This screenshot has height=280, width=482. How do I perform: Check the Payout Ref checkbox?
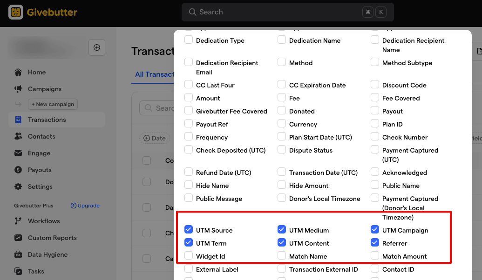189,123
